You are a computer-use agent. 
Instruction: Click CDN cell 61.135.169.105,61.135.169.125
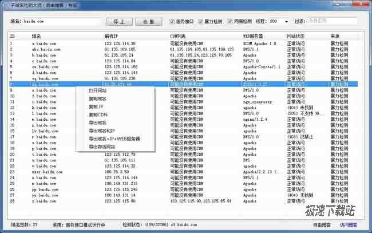tap(202, 49)
